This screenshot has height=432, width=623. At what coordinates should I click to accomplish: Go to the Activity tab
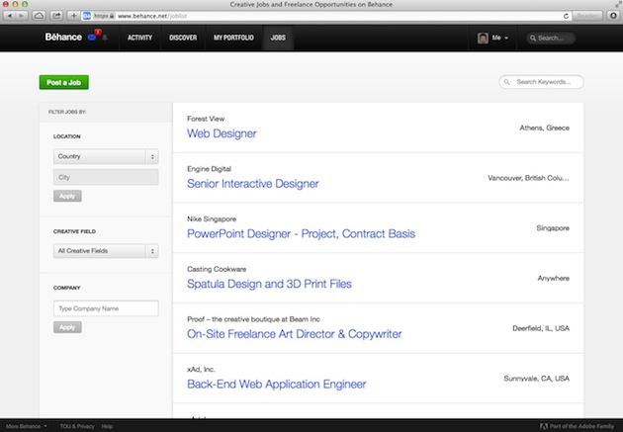tap(139, 38)
